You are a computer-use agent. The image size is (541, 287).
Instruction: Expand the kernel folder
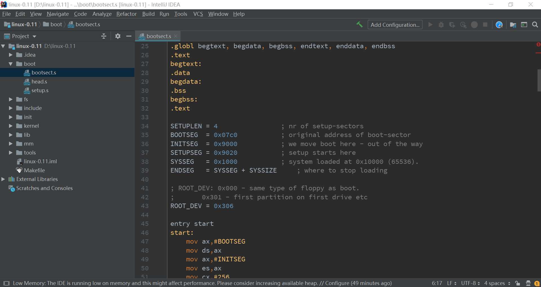tap(11, 126)
